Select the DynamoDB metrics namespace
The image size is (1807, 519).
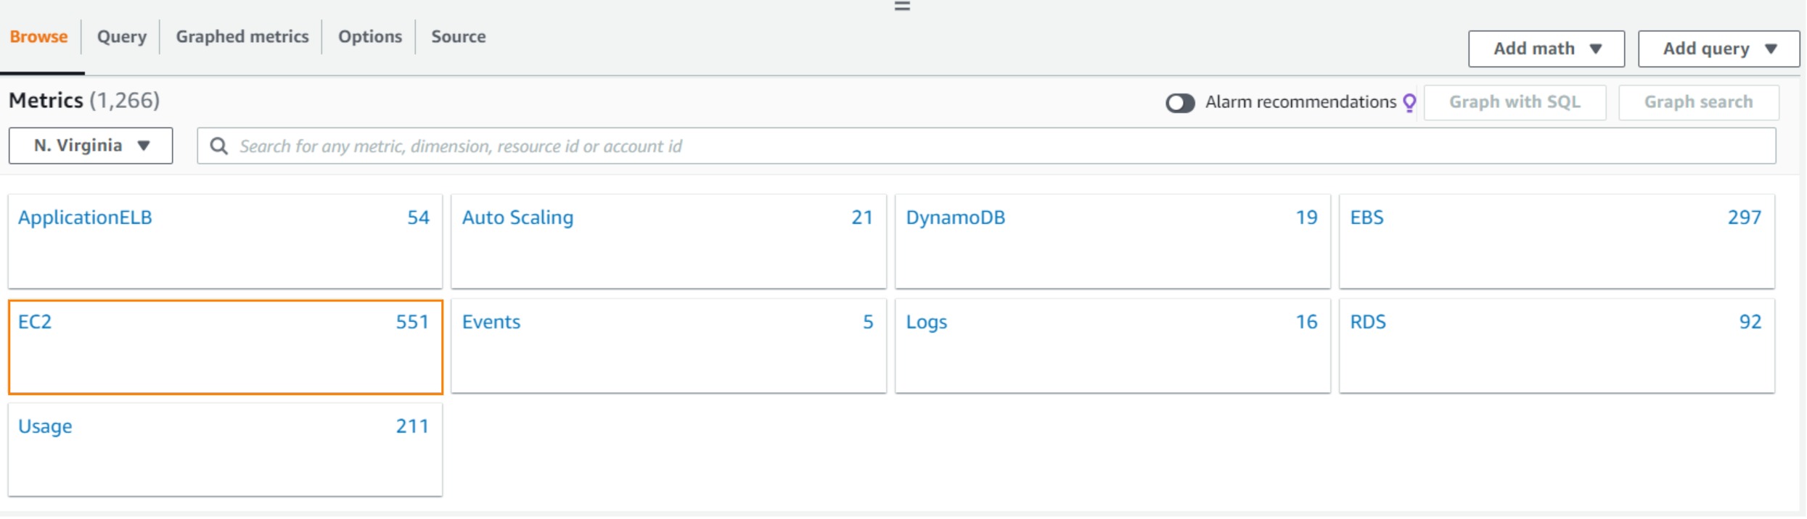(x=955, y=217)
